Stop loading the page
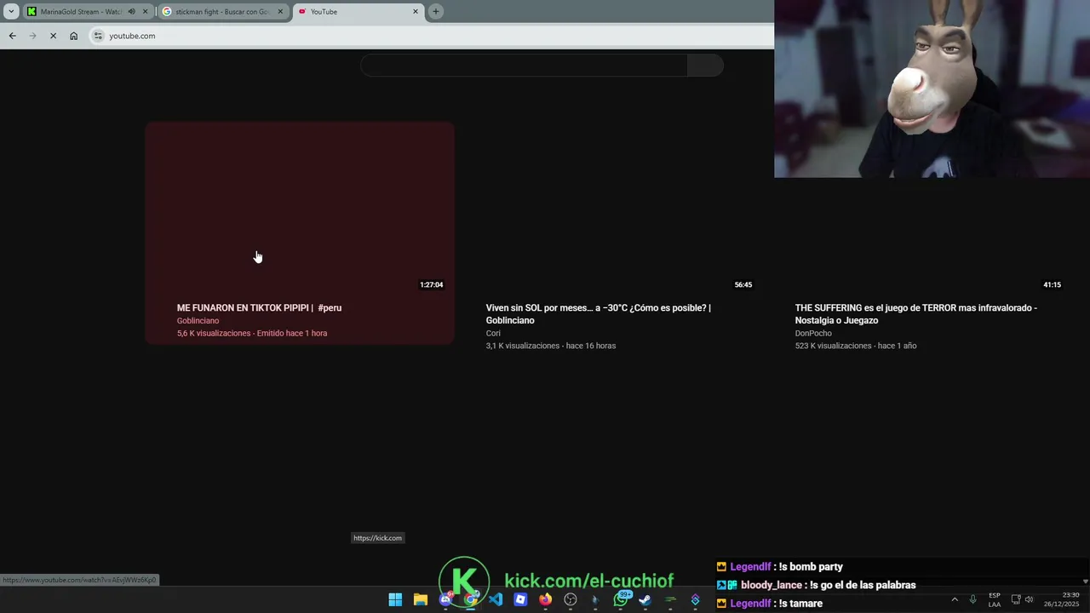Image resolution: width=1090 pixels, height=613 pixels. click(x=53, y=36)
